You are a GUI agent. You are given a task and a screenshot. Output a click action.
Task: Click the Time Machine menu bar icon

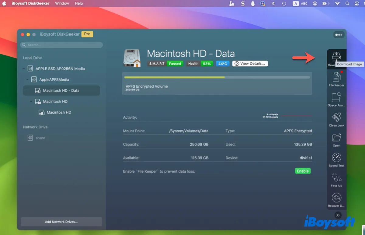[284, 4]
